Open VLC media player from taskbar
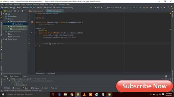 pos(84,95)
